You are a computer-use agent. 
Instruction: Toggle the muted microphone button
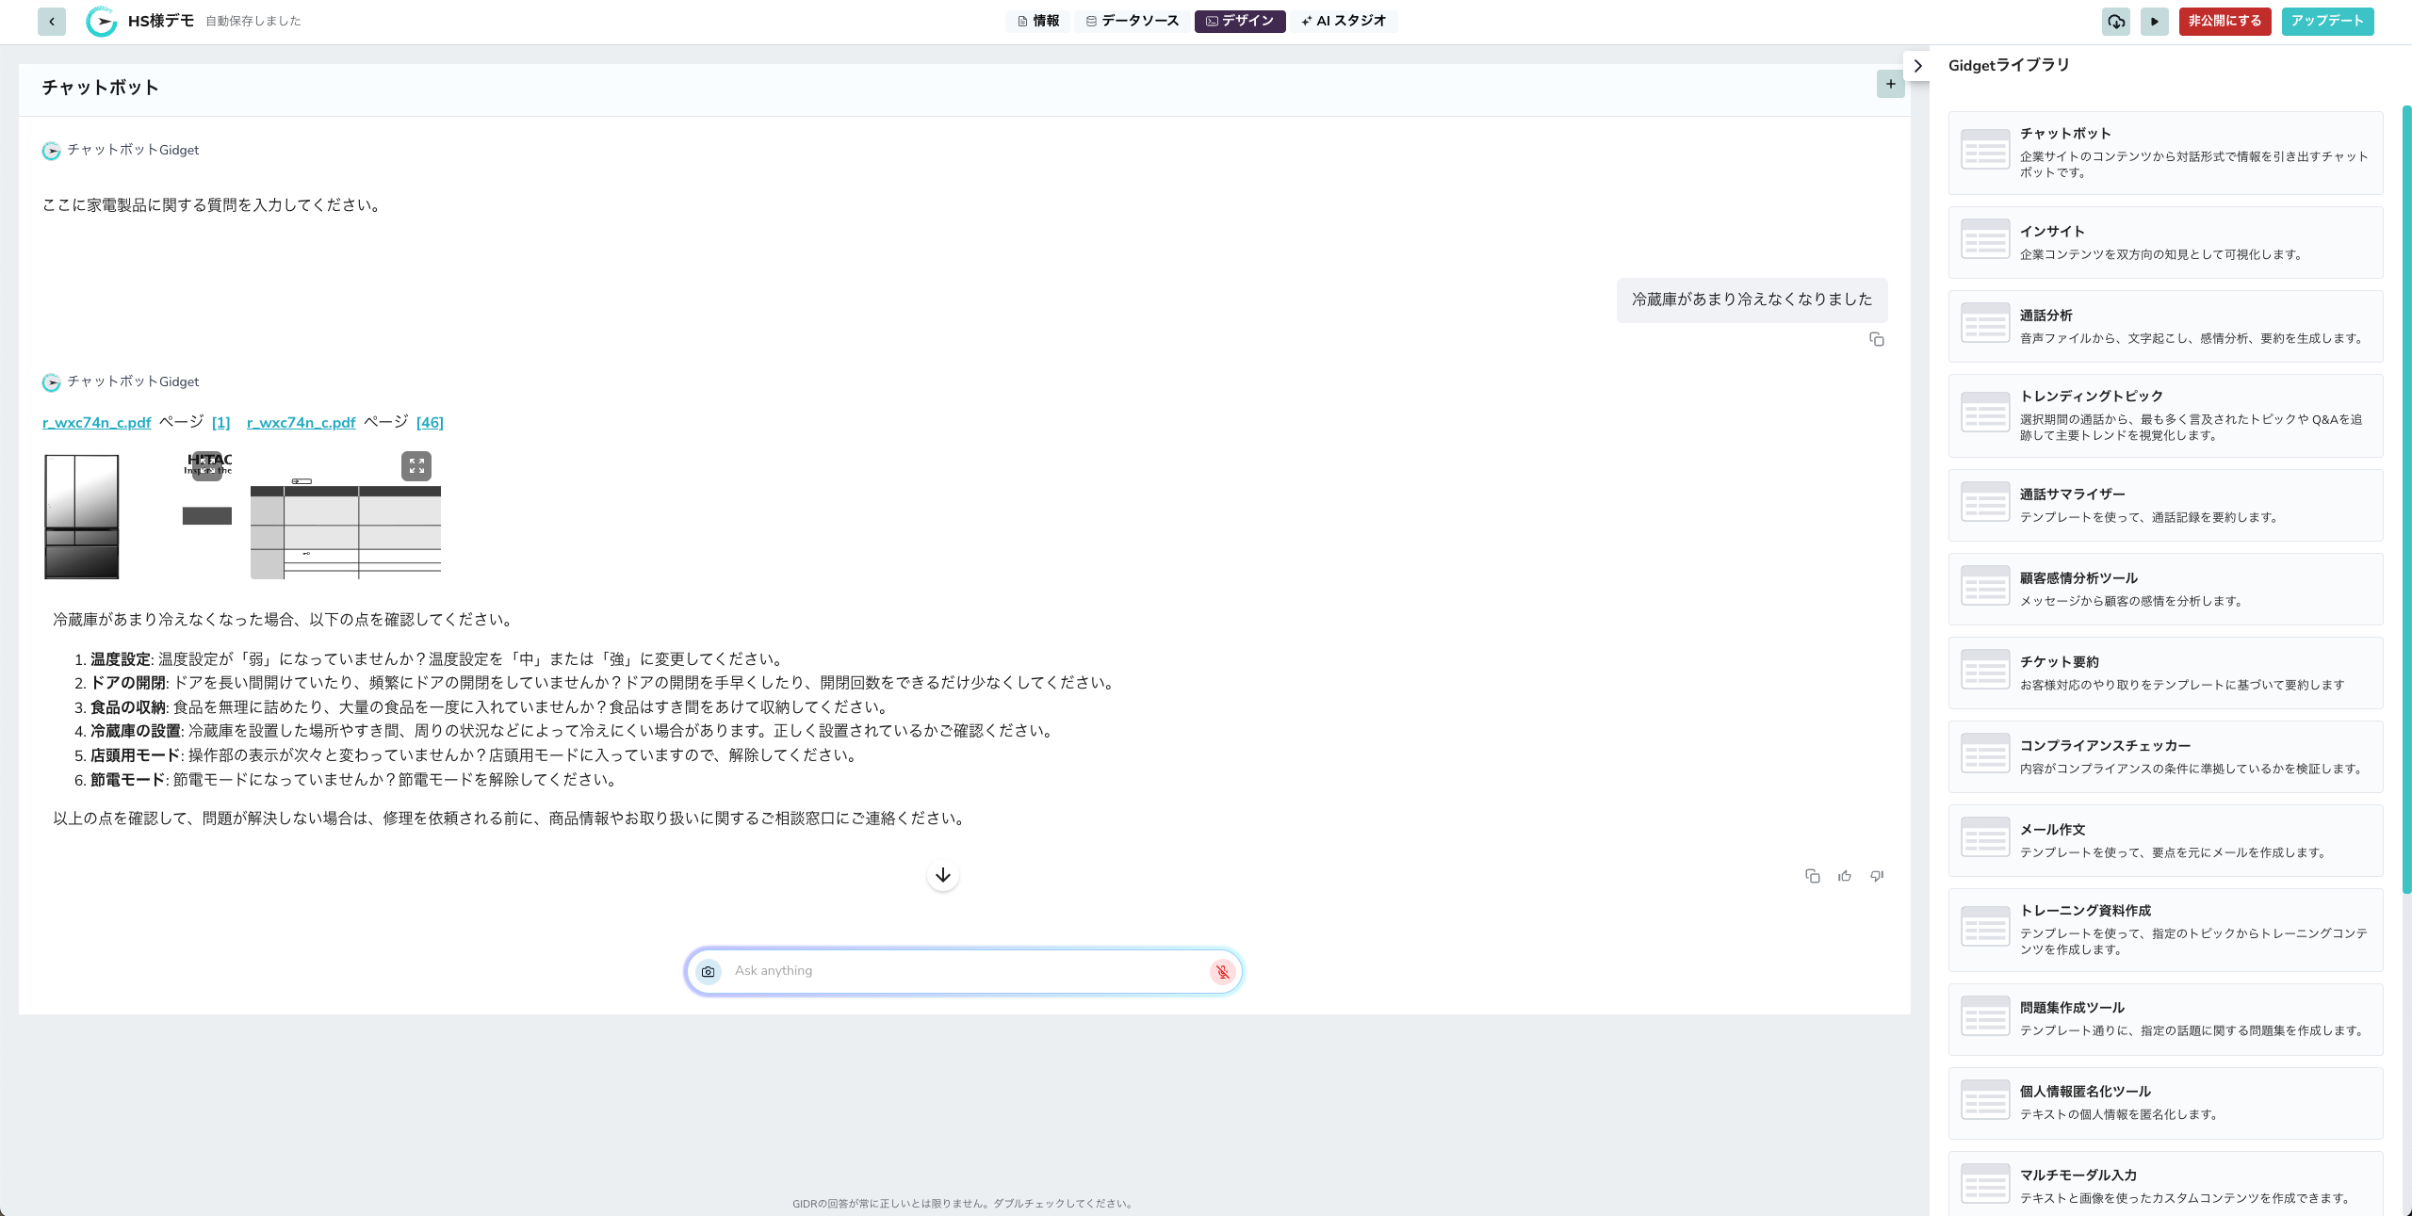coord(1222,971)
